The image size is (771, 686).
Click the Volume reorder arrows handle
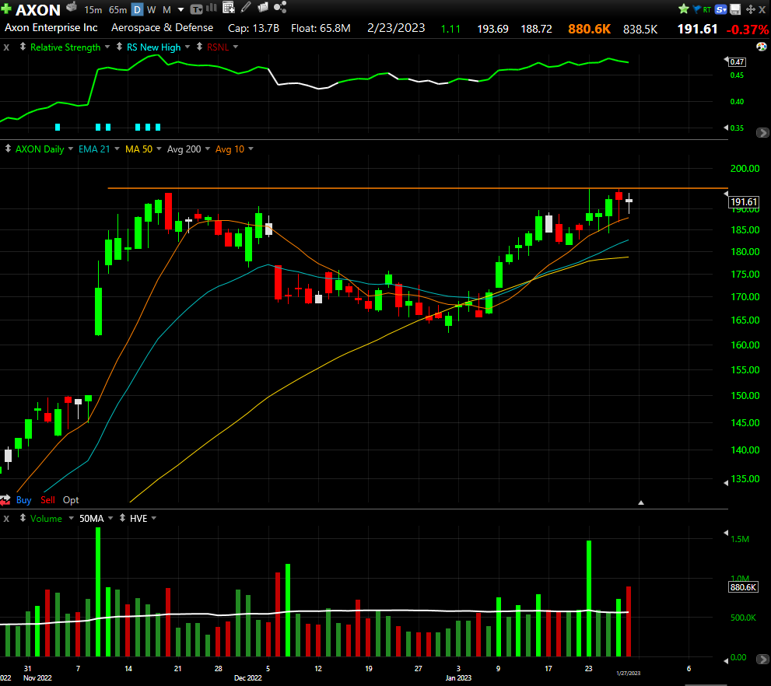tap(23, 518)
